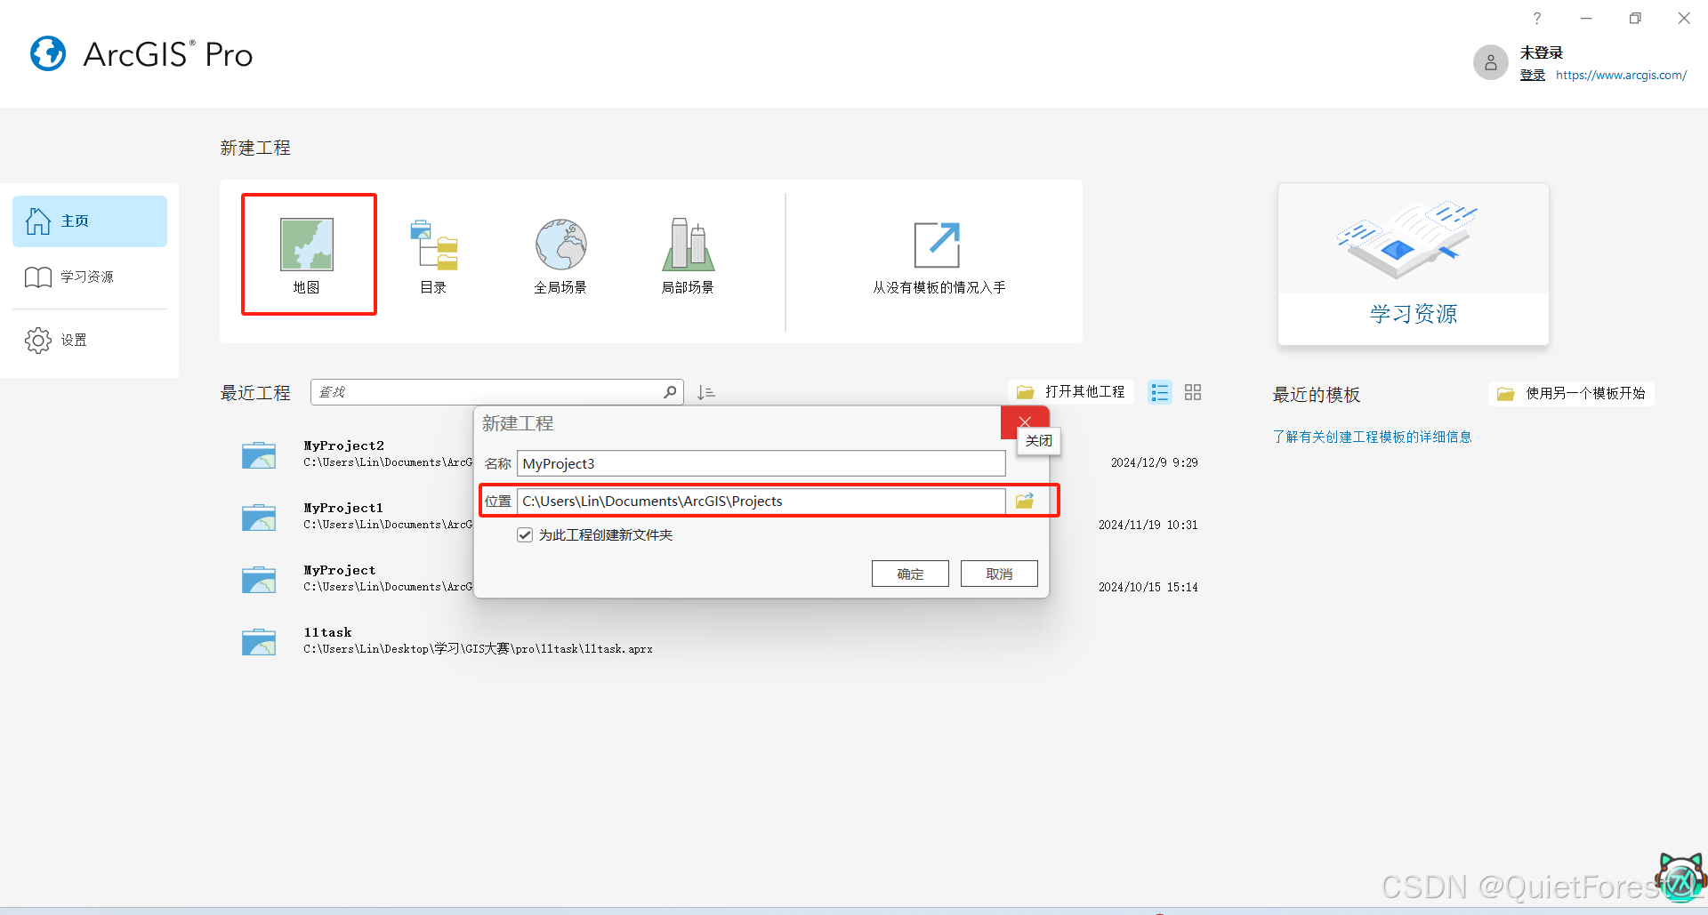Image resolution: width=1708 pixels, height=915 pixels.
Task: Click the MyProject1 project file icon
Action: click(259, 517)
